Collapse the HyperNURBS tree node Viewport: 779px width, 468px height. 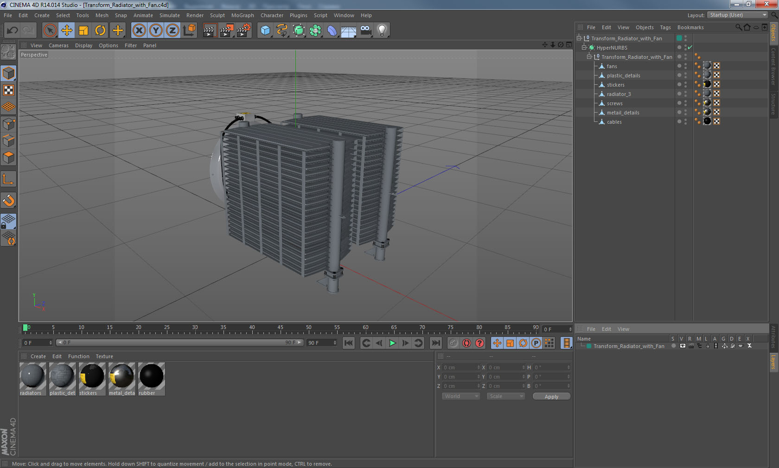tap(584, 47)
